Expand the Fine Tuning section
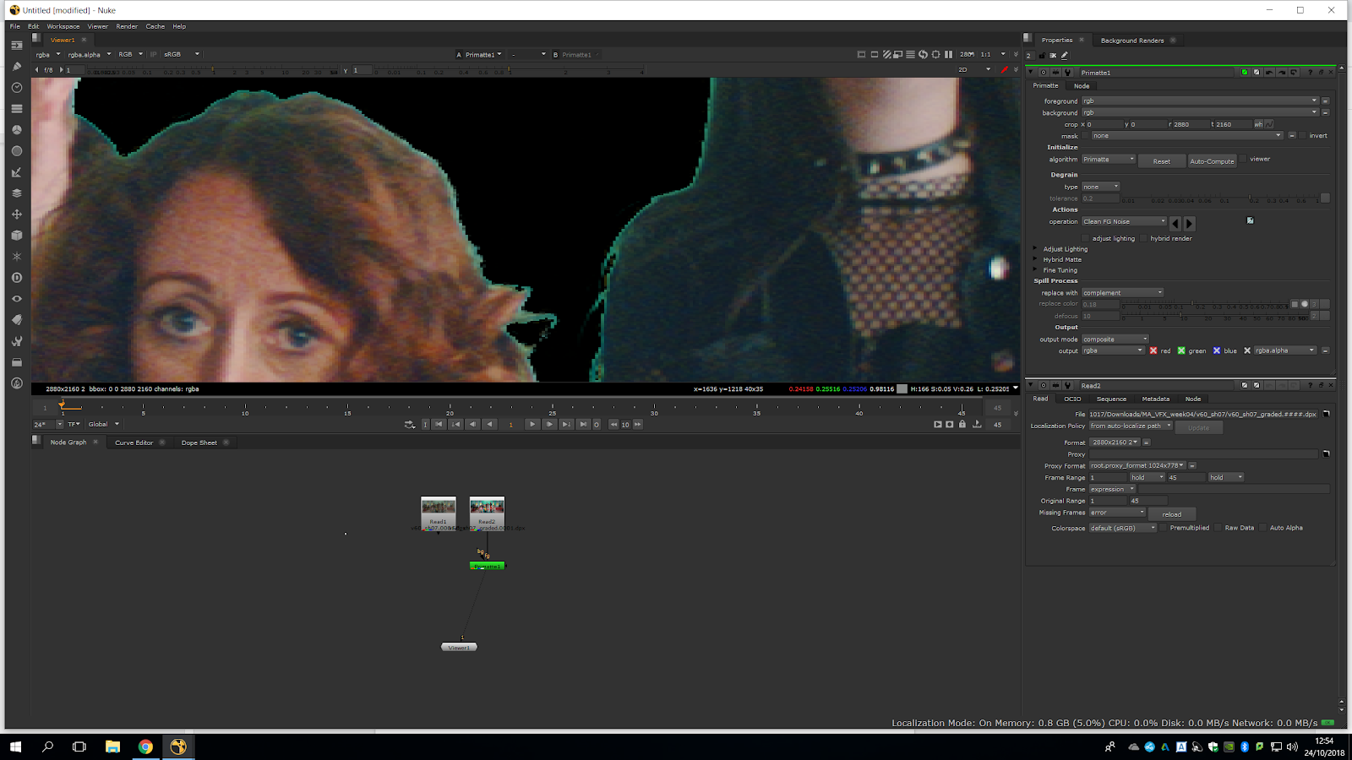 tap(1035, 270)
